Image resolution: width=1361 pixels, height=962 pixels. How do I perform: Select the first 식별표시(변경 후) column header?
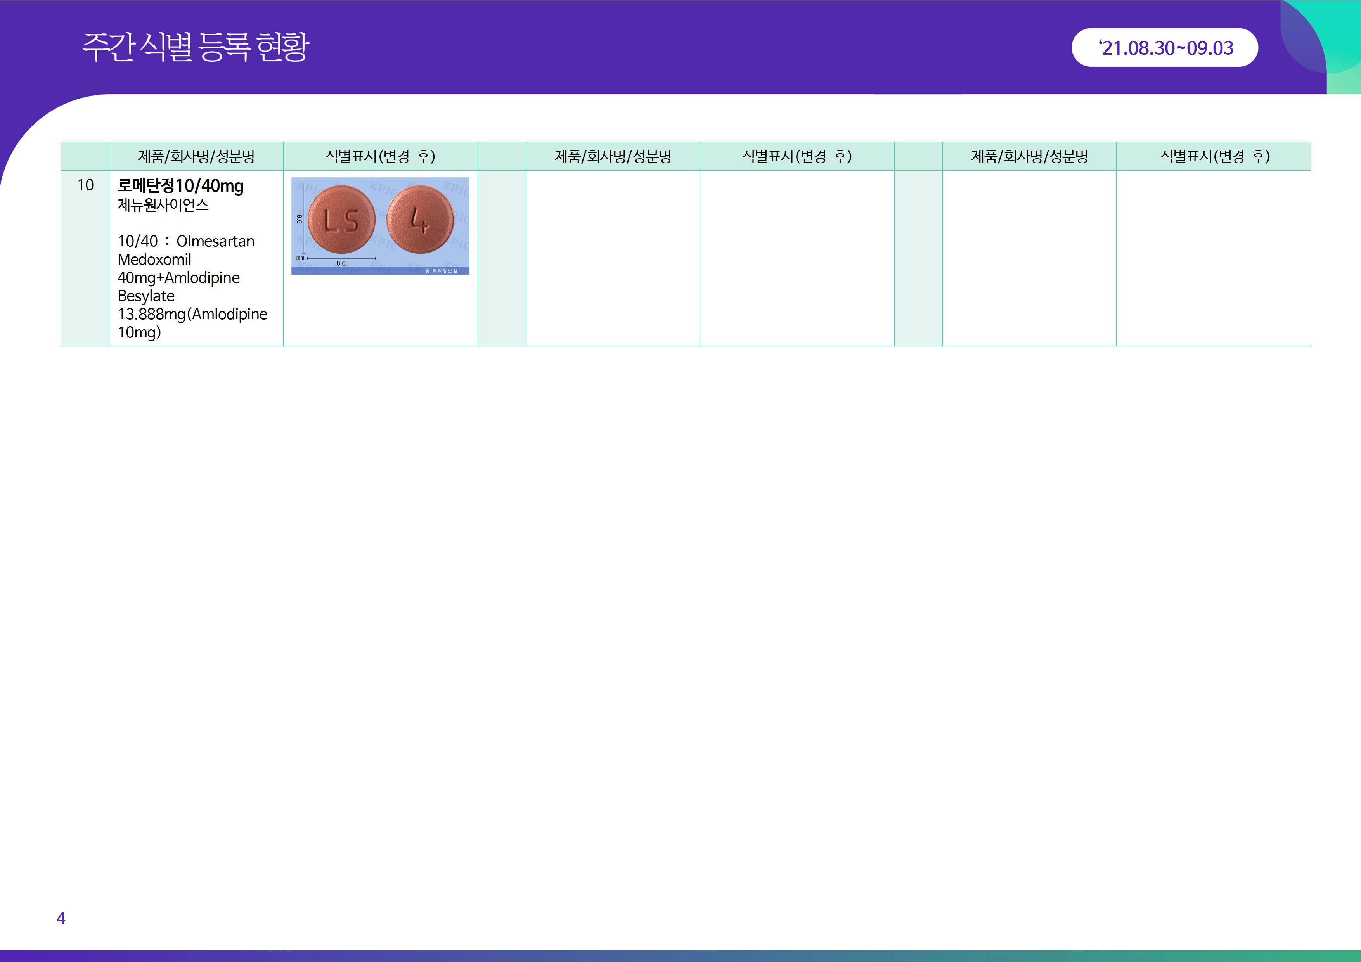click(x=380, y=156)
